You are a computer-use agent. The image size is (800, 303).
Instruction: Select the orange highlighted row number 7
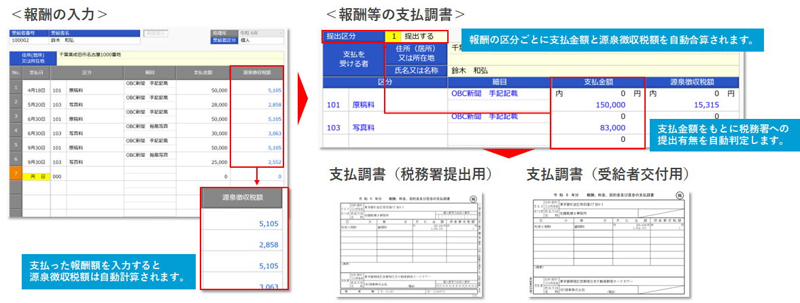(16, 175)
